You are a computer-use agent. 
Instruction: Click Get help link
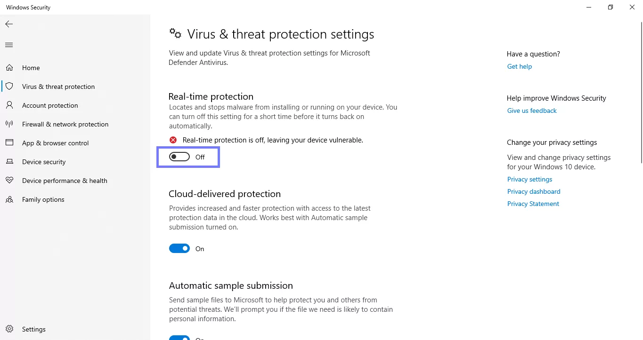(x=519, y=66)
